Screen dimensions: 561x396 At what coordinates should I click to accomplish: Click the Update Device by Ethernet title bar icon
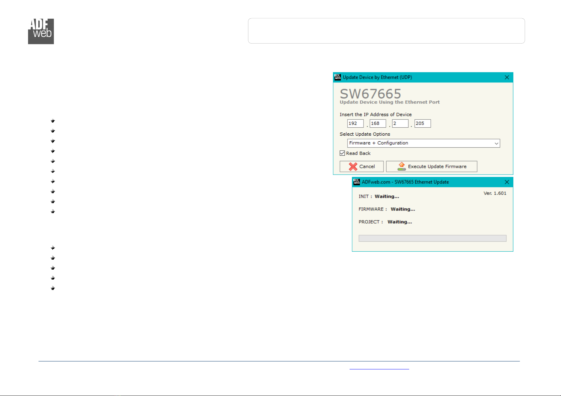[x=338, y=77]
